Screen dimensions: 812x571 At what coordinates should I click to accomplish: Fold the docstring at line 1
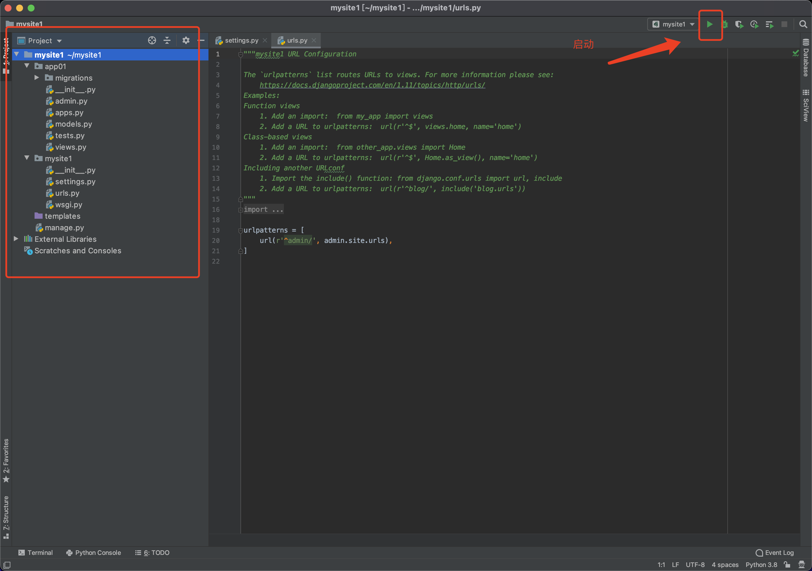(x=240, y=54)
